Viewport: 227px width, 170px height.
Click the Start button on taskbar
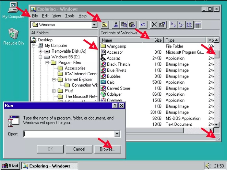[x=10, y=166]
